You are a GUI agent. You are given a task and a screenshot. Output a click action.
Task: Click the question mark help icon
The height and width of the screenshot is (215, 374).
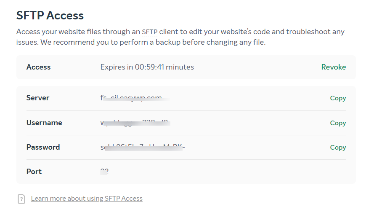(x=21, y=199)
